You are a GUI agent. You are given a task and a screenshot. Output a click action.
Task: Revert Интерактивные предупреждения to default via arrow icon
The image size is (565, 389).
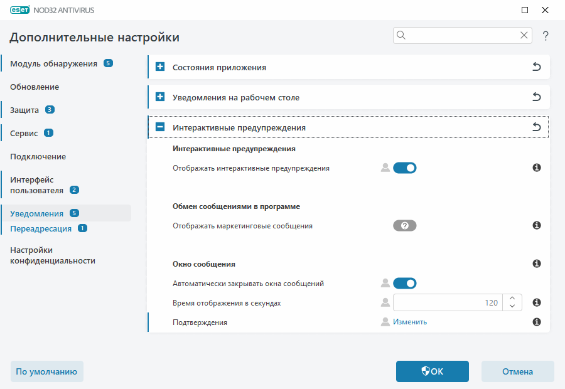537,126
